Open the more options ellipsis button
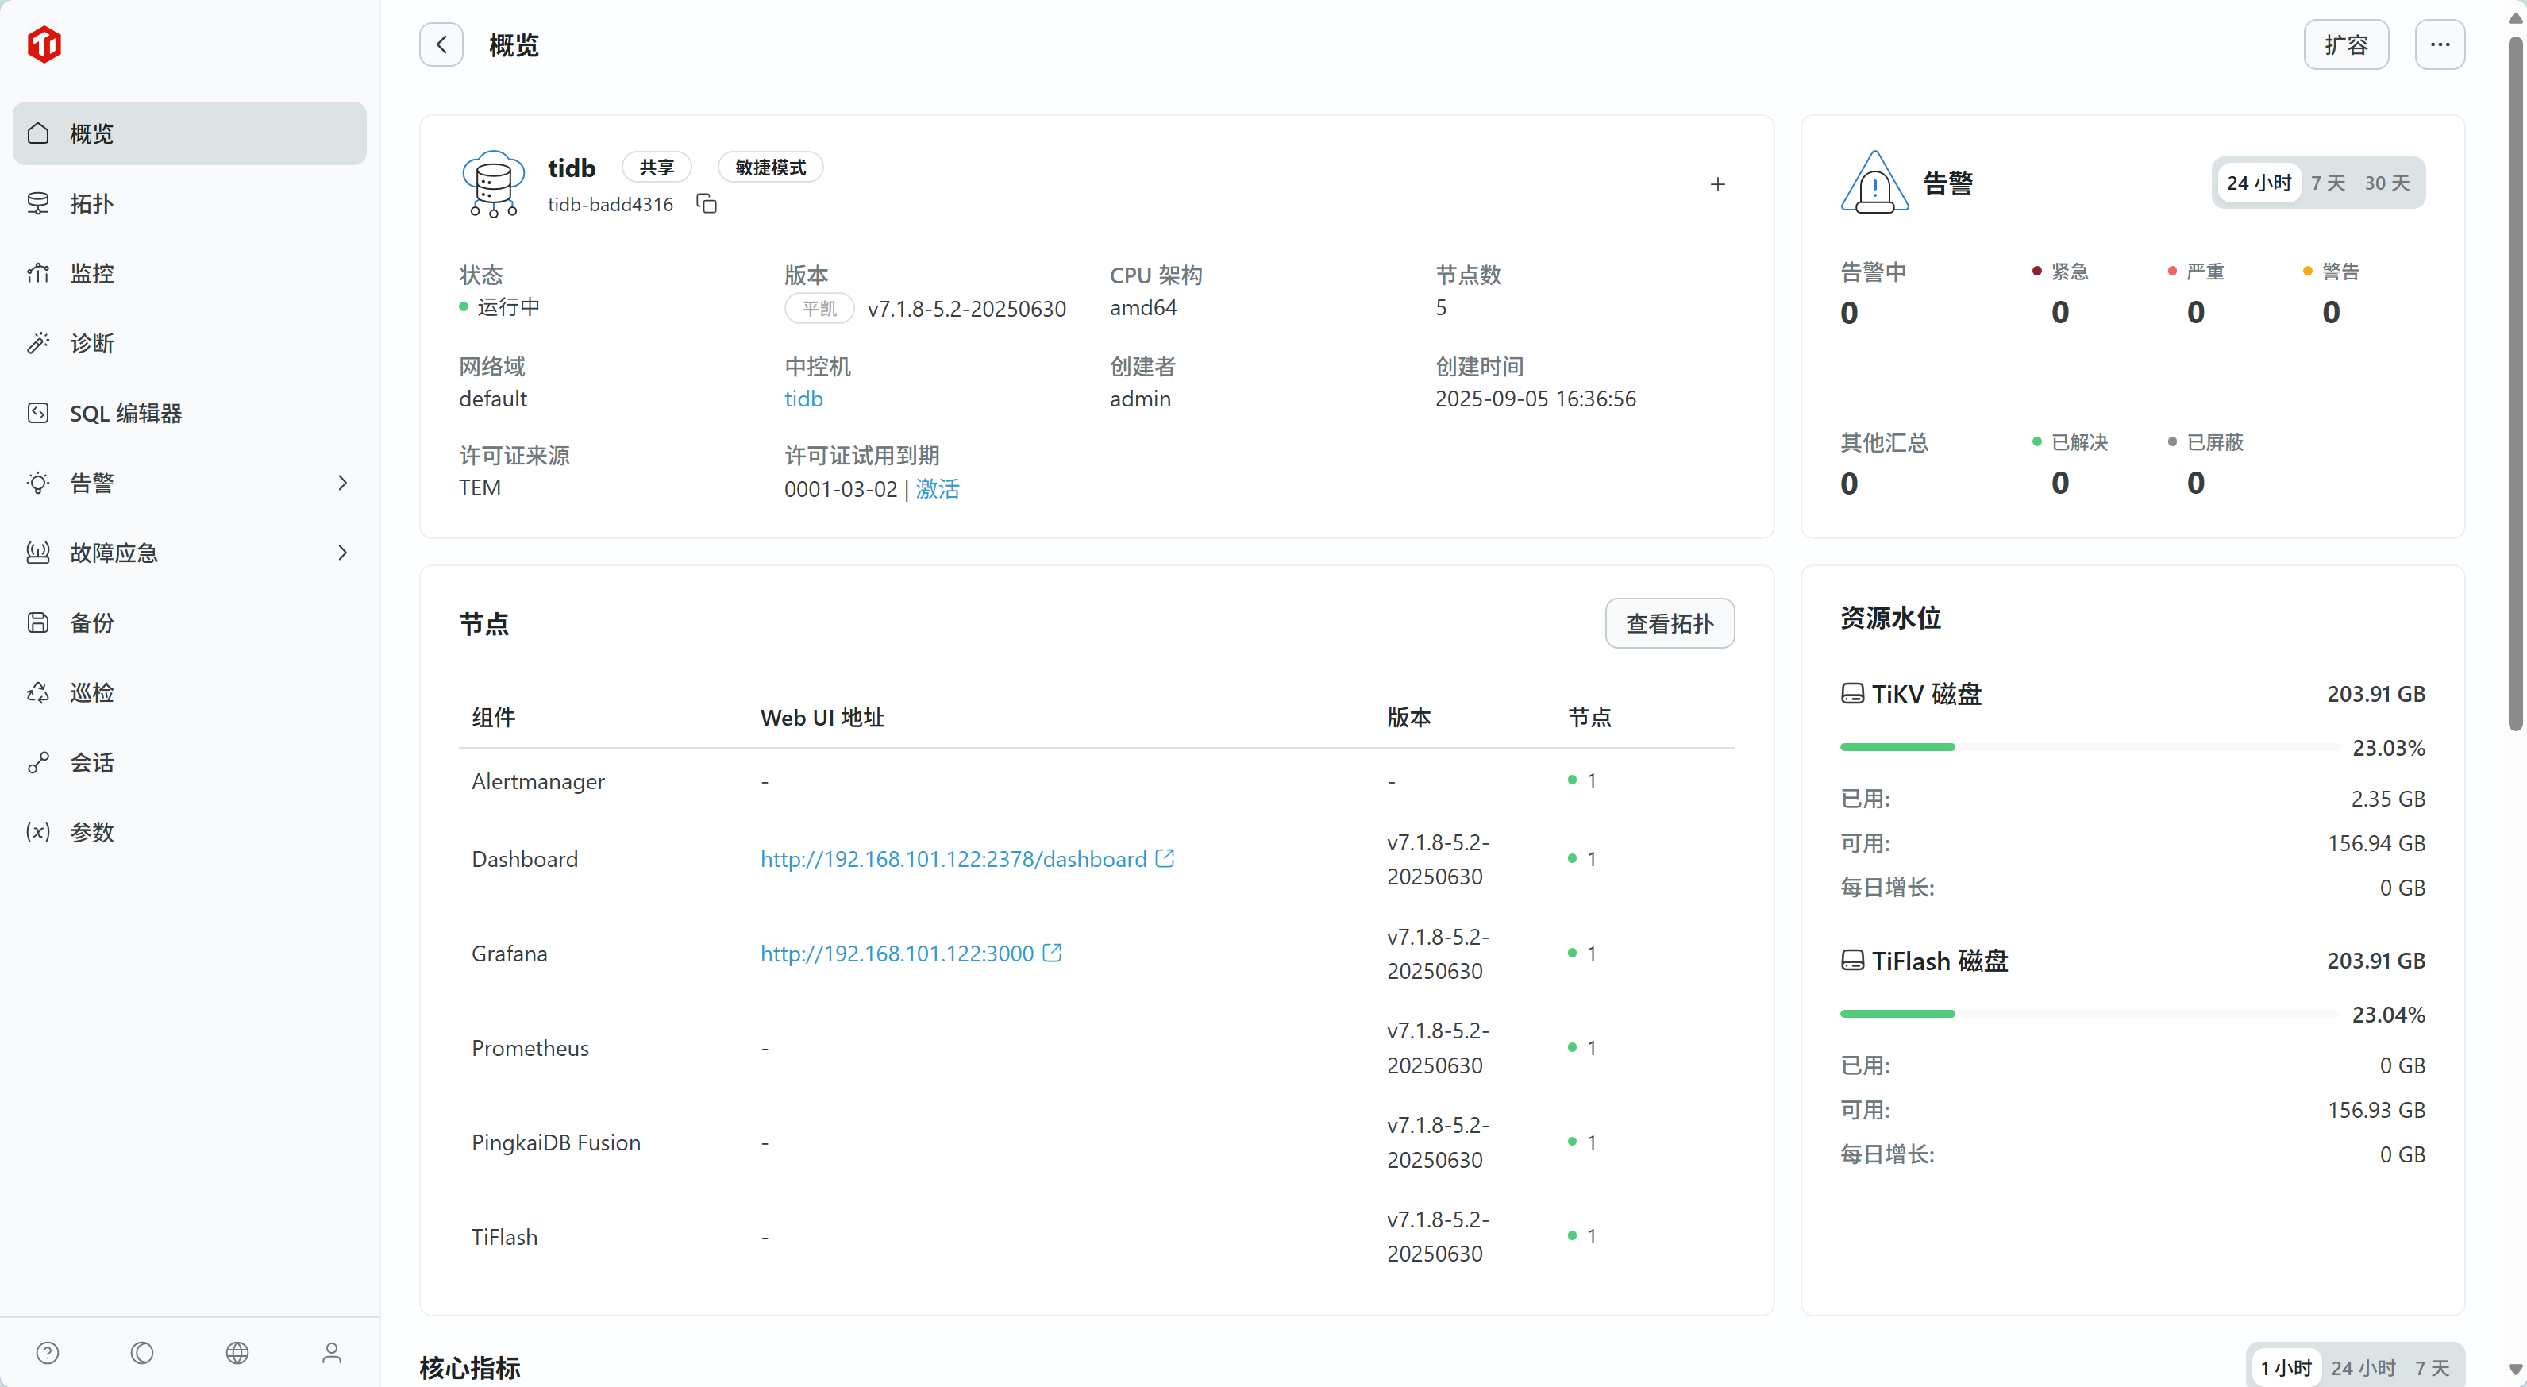 pyautogui.click(x=2439, y=45)
